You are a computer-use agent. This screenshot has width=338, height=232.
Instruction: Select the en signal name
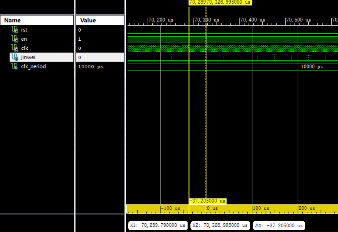point(24,39)
